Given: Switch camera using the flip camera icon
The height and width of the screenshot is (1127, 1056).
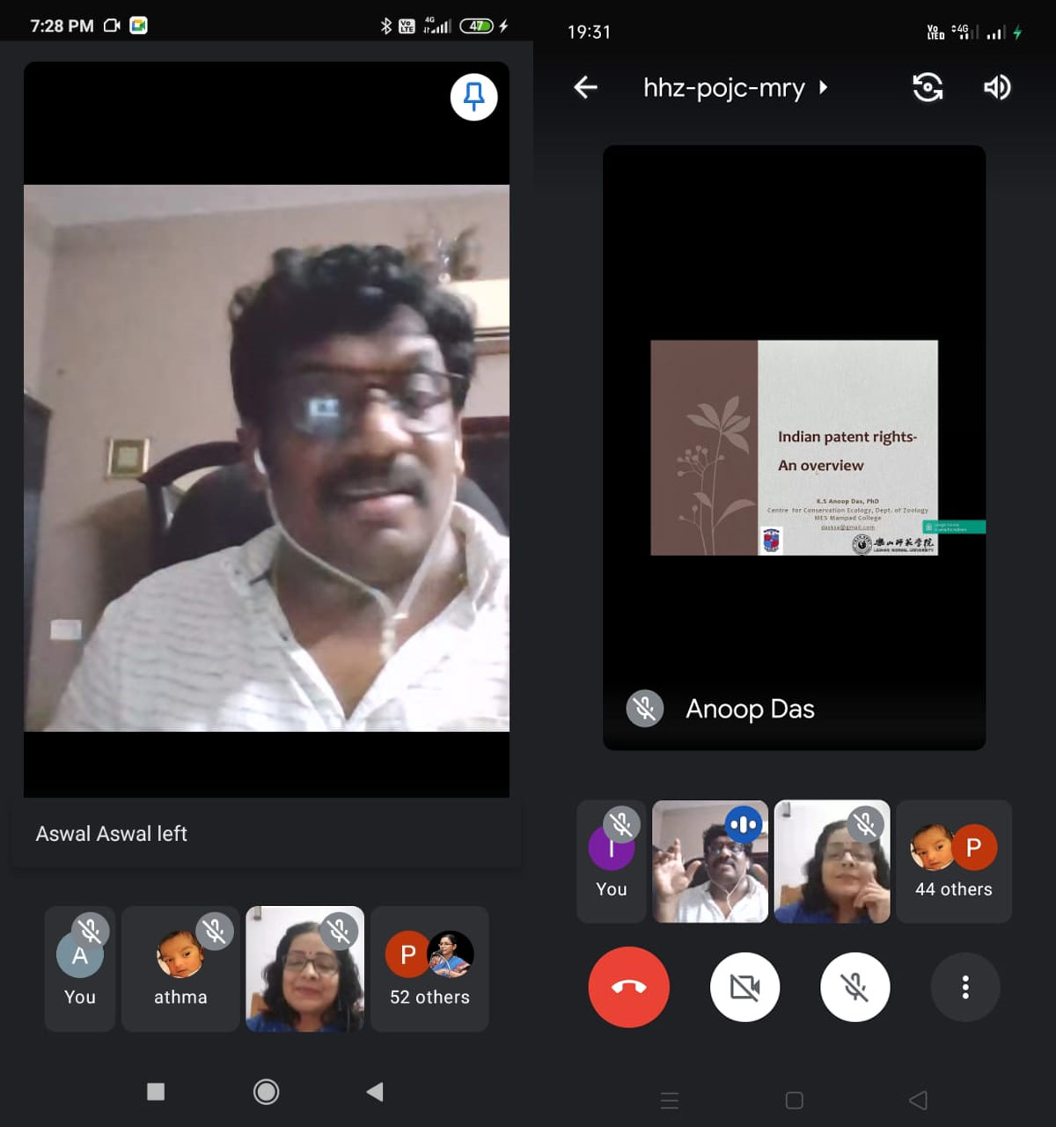Looking at the screenshot, I should click(928, 87).
